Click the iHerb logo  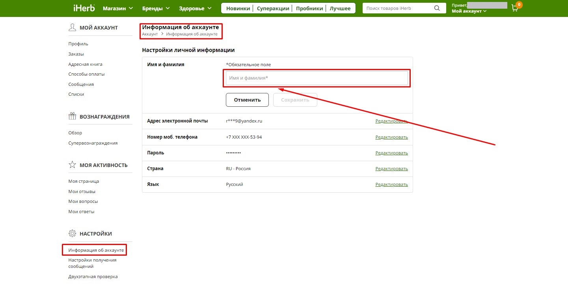coord(84,8)
